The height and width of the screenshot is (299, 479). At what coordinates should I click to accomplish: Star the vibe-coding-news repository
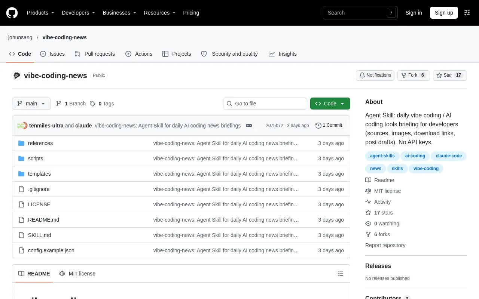[x=450, y=75]
